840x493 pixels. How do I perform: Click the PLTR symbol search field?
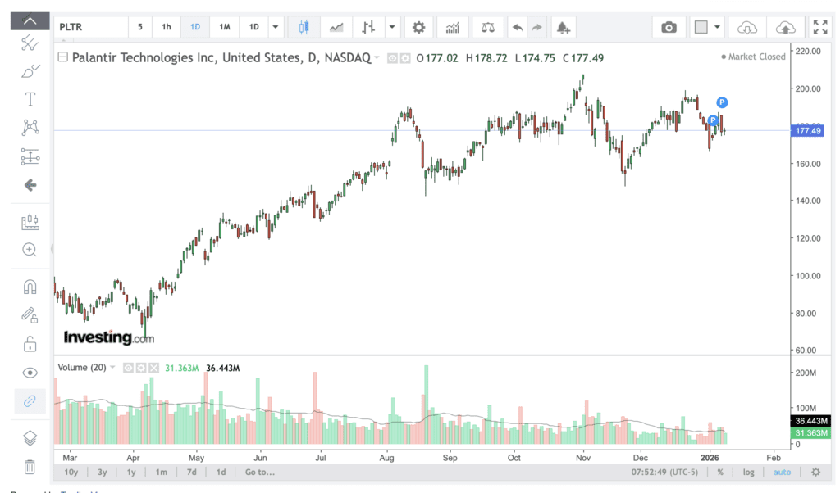point(90,27)
